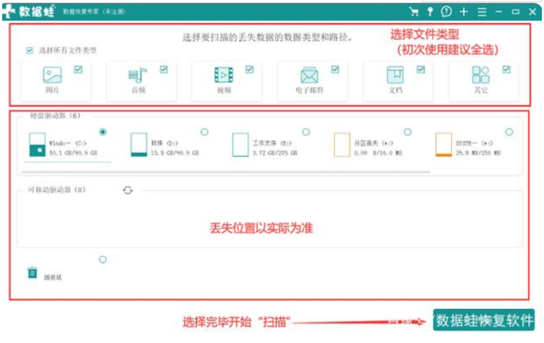This screenshot has height=343, width=544.
Task: Select the recycle bin radio button
Action: pos(103,260)
